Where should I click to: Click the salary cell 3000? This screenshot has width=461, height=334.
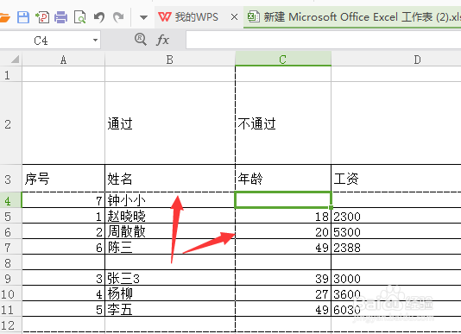pos(396,278)
